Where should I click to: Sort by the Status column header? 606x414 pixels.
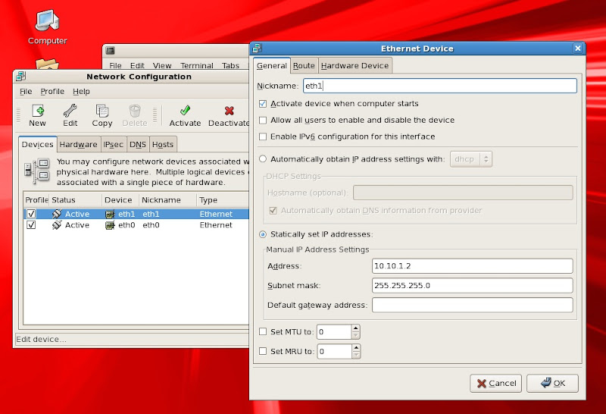click(x=76, y=200)
